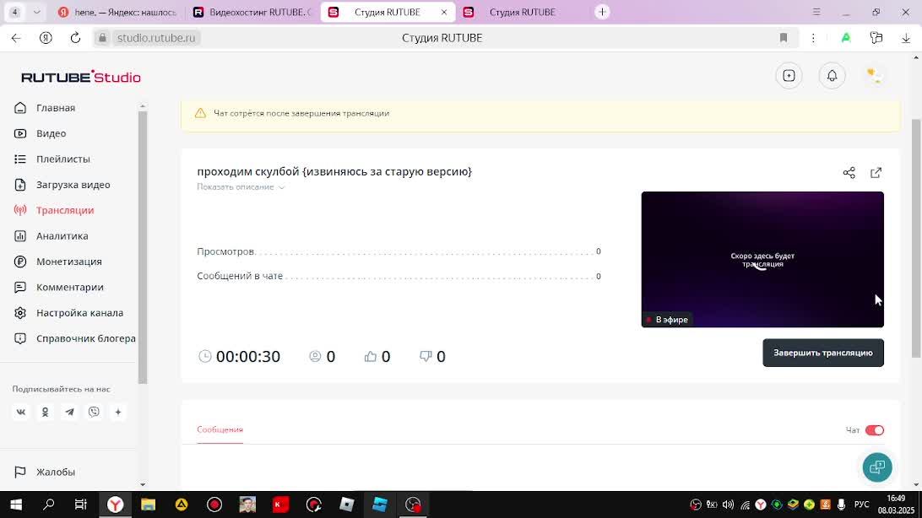
Task: Bookmark this page icon
Action: pos(784,38)
